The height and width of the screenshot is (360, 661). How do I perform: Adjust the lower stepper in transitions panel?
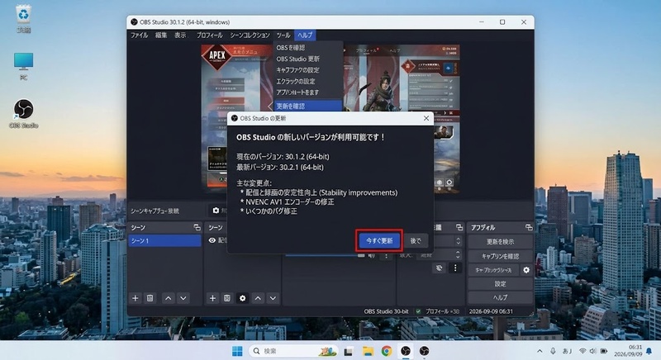[458, 255]
